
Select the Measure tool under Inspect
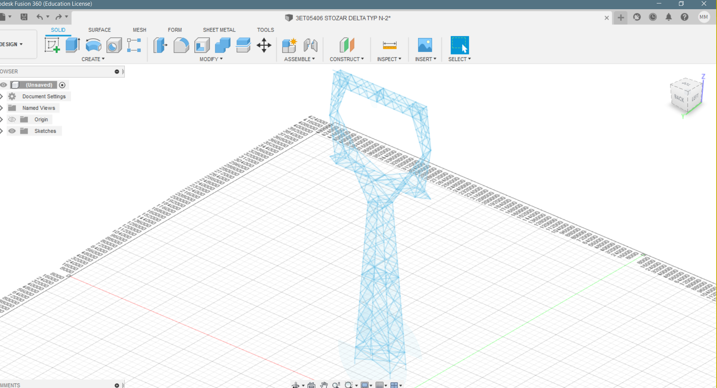click(389, 45)
